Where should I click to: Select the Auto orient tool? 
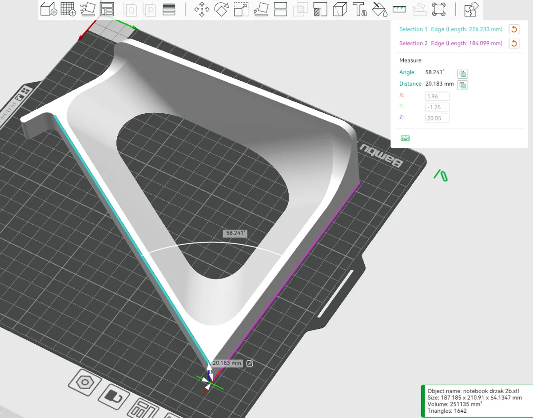coord(88,9)
